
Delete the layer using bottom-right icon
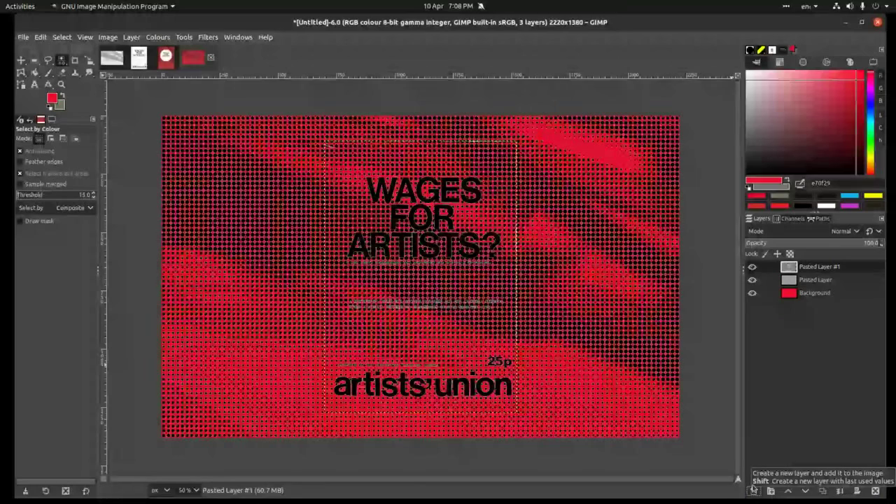click(x=875, y=491)
